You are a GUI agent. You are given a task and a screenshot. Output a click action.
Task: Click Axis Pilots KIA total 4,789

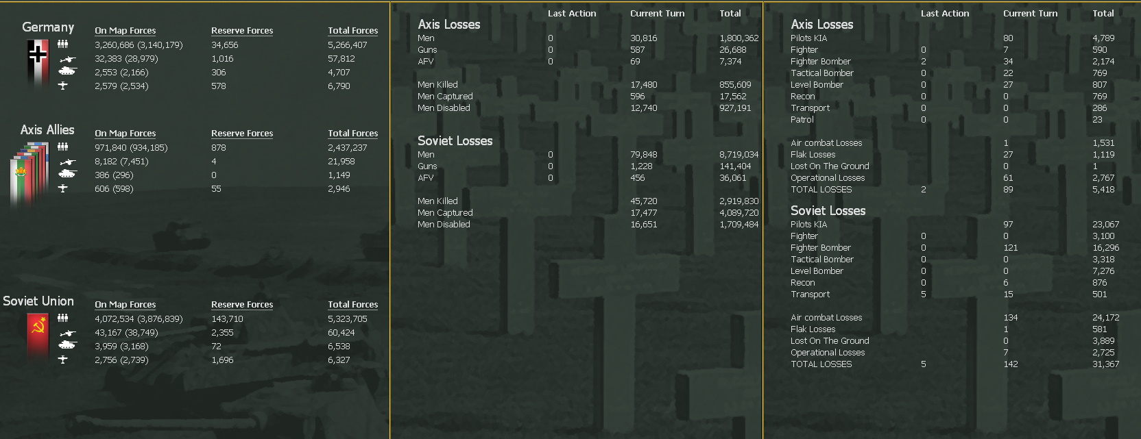pos(1103,38)
